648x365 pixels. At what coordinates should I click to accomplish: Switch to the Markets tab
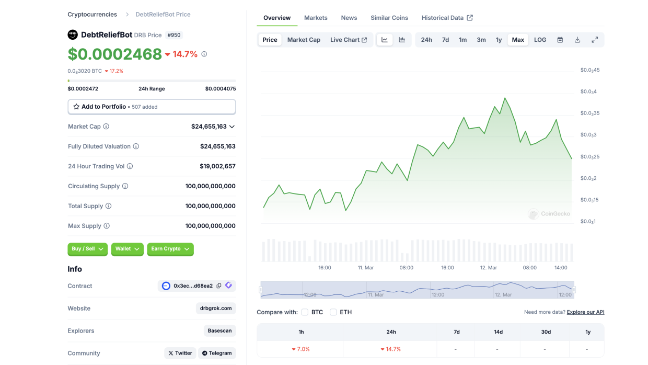pyautogui.click(x=316, y=18)
